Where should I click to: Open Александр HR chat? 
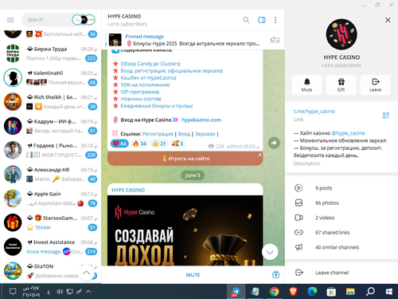point(50,175)
